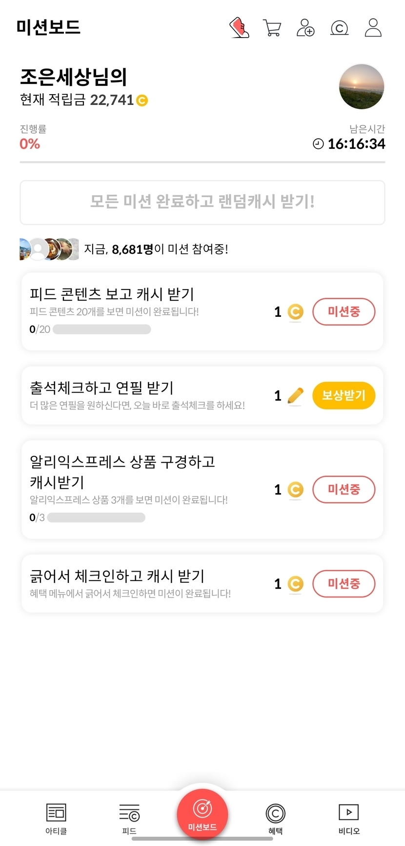Tap the gold coin beside 22,741
405x846 pixels.
tap(142, 101)
